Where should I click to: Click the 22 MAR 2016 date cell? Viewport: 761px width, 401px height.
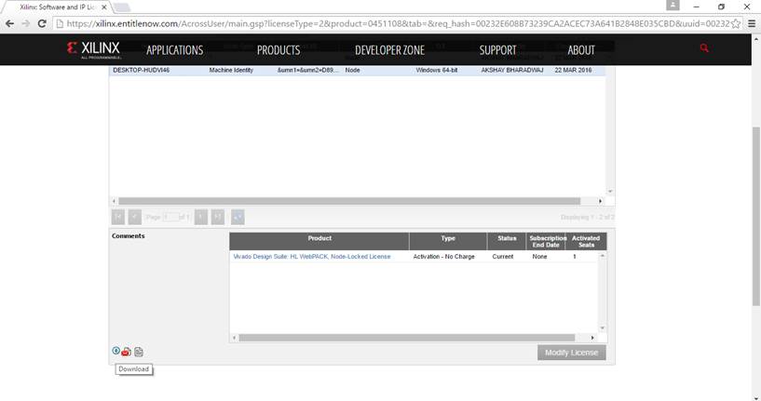[573, 71]
